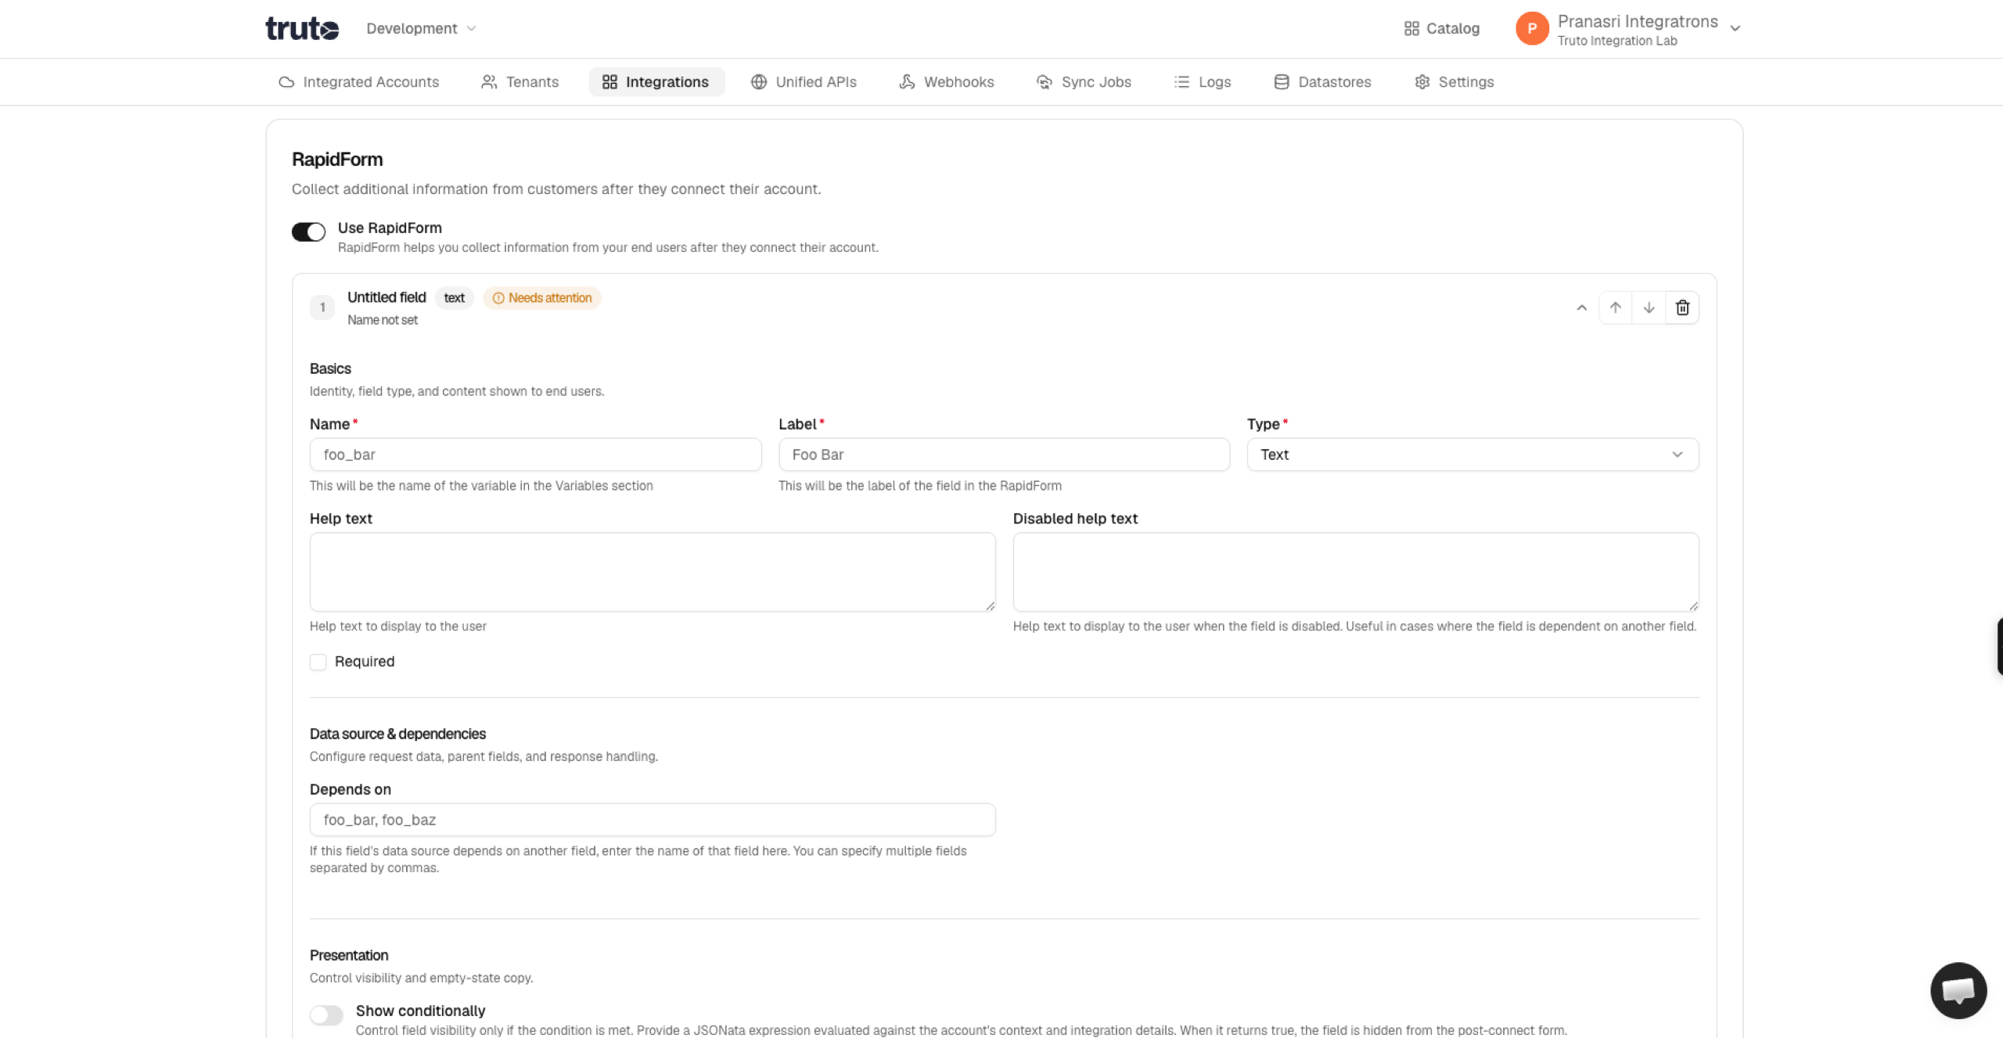The width and height of the screenshot is (2003, 1038).
Task: Click the Label input field
Action: (1004, 454)
